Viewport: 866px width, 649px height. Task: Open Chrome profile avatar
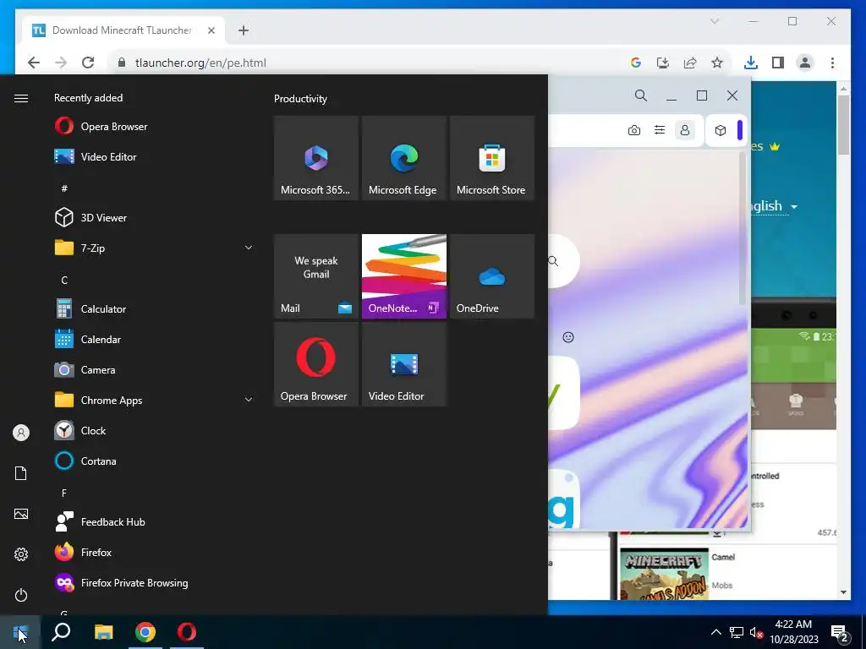coord(805,63)
